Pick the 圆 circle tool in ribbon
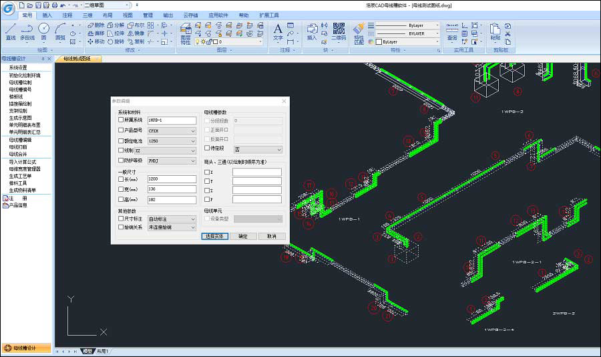Image resolution: width=601 pixels, height=357 pixels. (43, 31)
